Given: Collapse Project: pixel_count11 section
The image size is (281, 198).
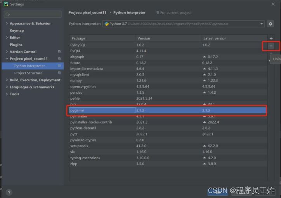Looking at the screenshot, I should [x=7, y=59].
